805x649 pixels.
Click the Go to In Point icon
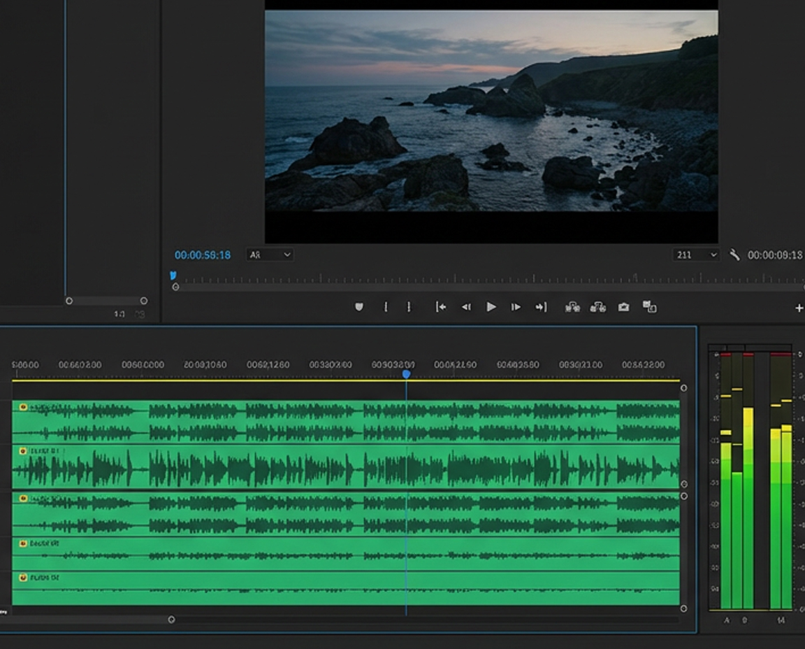(440, 306)
